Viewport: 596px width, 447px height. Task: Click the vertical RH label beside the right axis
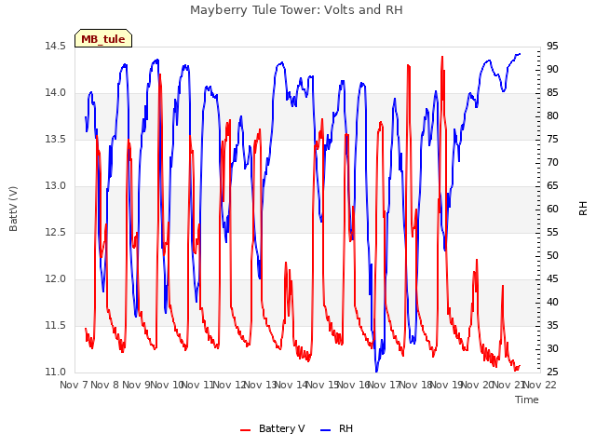[x=583, y=209]
